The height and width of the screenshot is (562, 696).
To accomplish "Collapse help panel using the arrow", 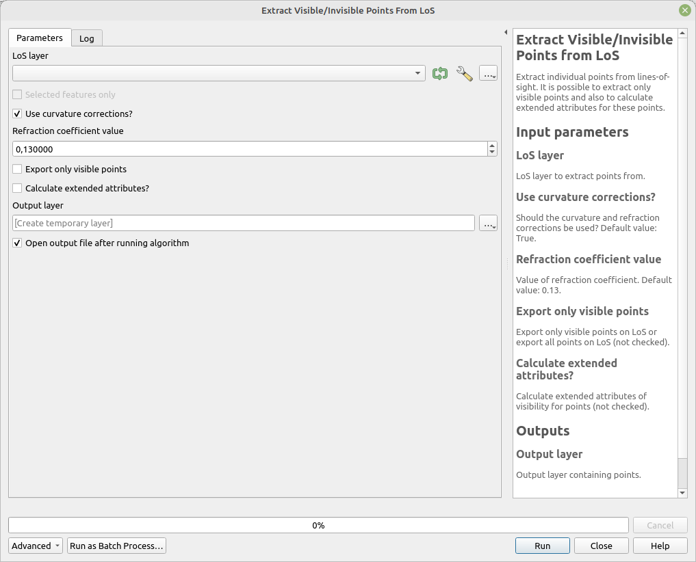I will click(x=505, y=32).
